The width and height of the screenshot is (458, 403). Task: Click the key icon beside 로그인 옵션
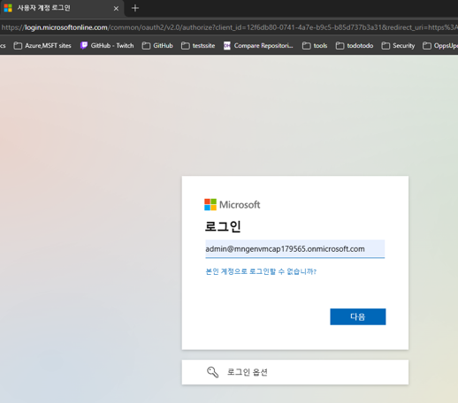[x=212, y=372]
